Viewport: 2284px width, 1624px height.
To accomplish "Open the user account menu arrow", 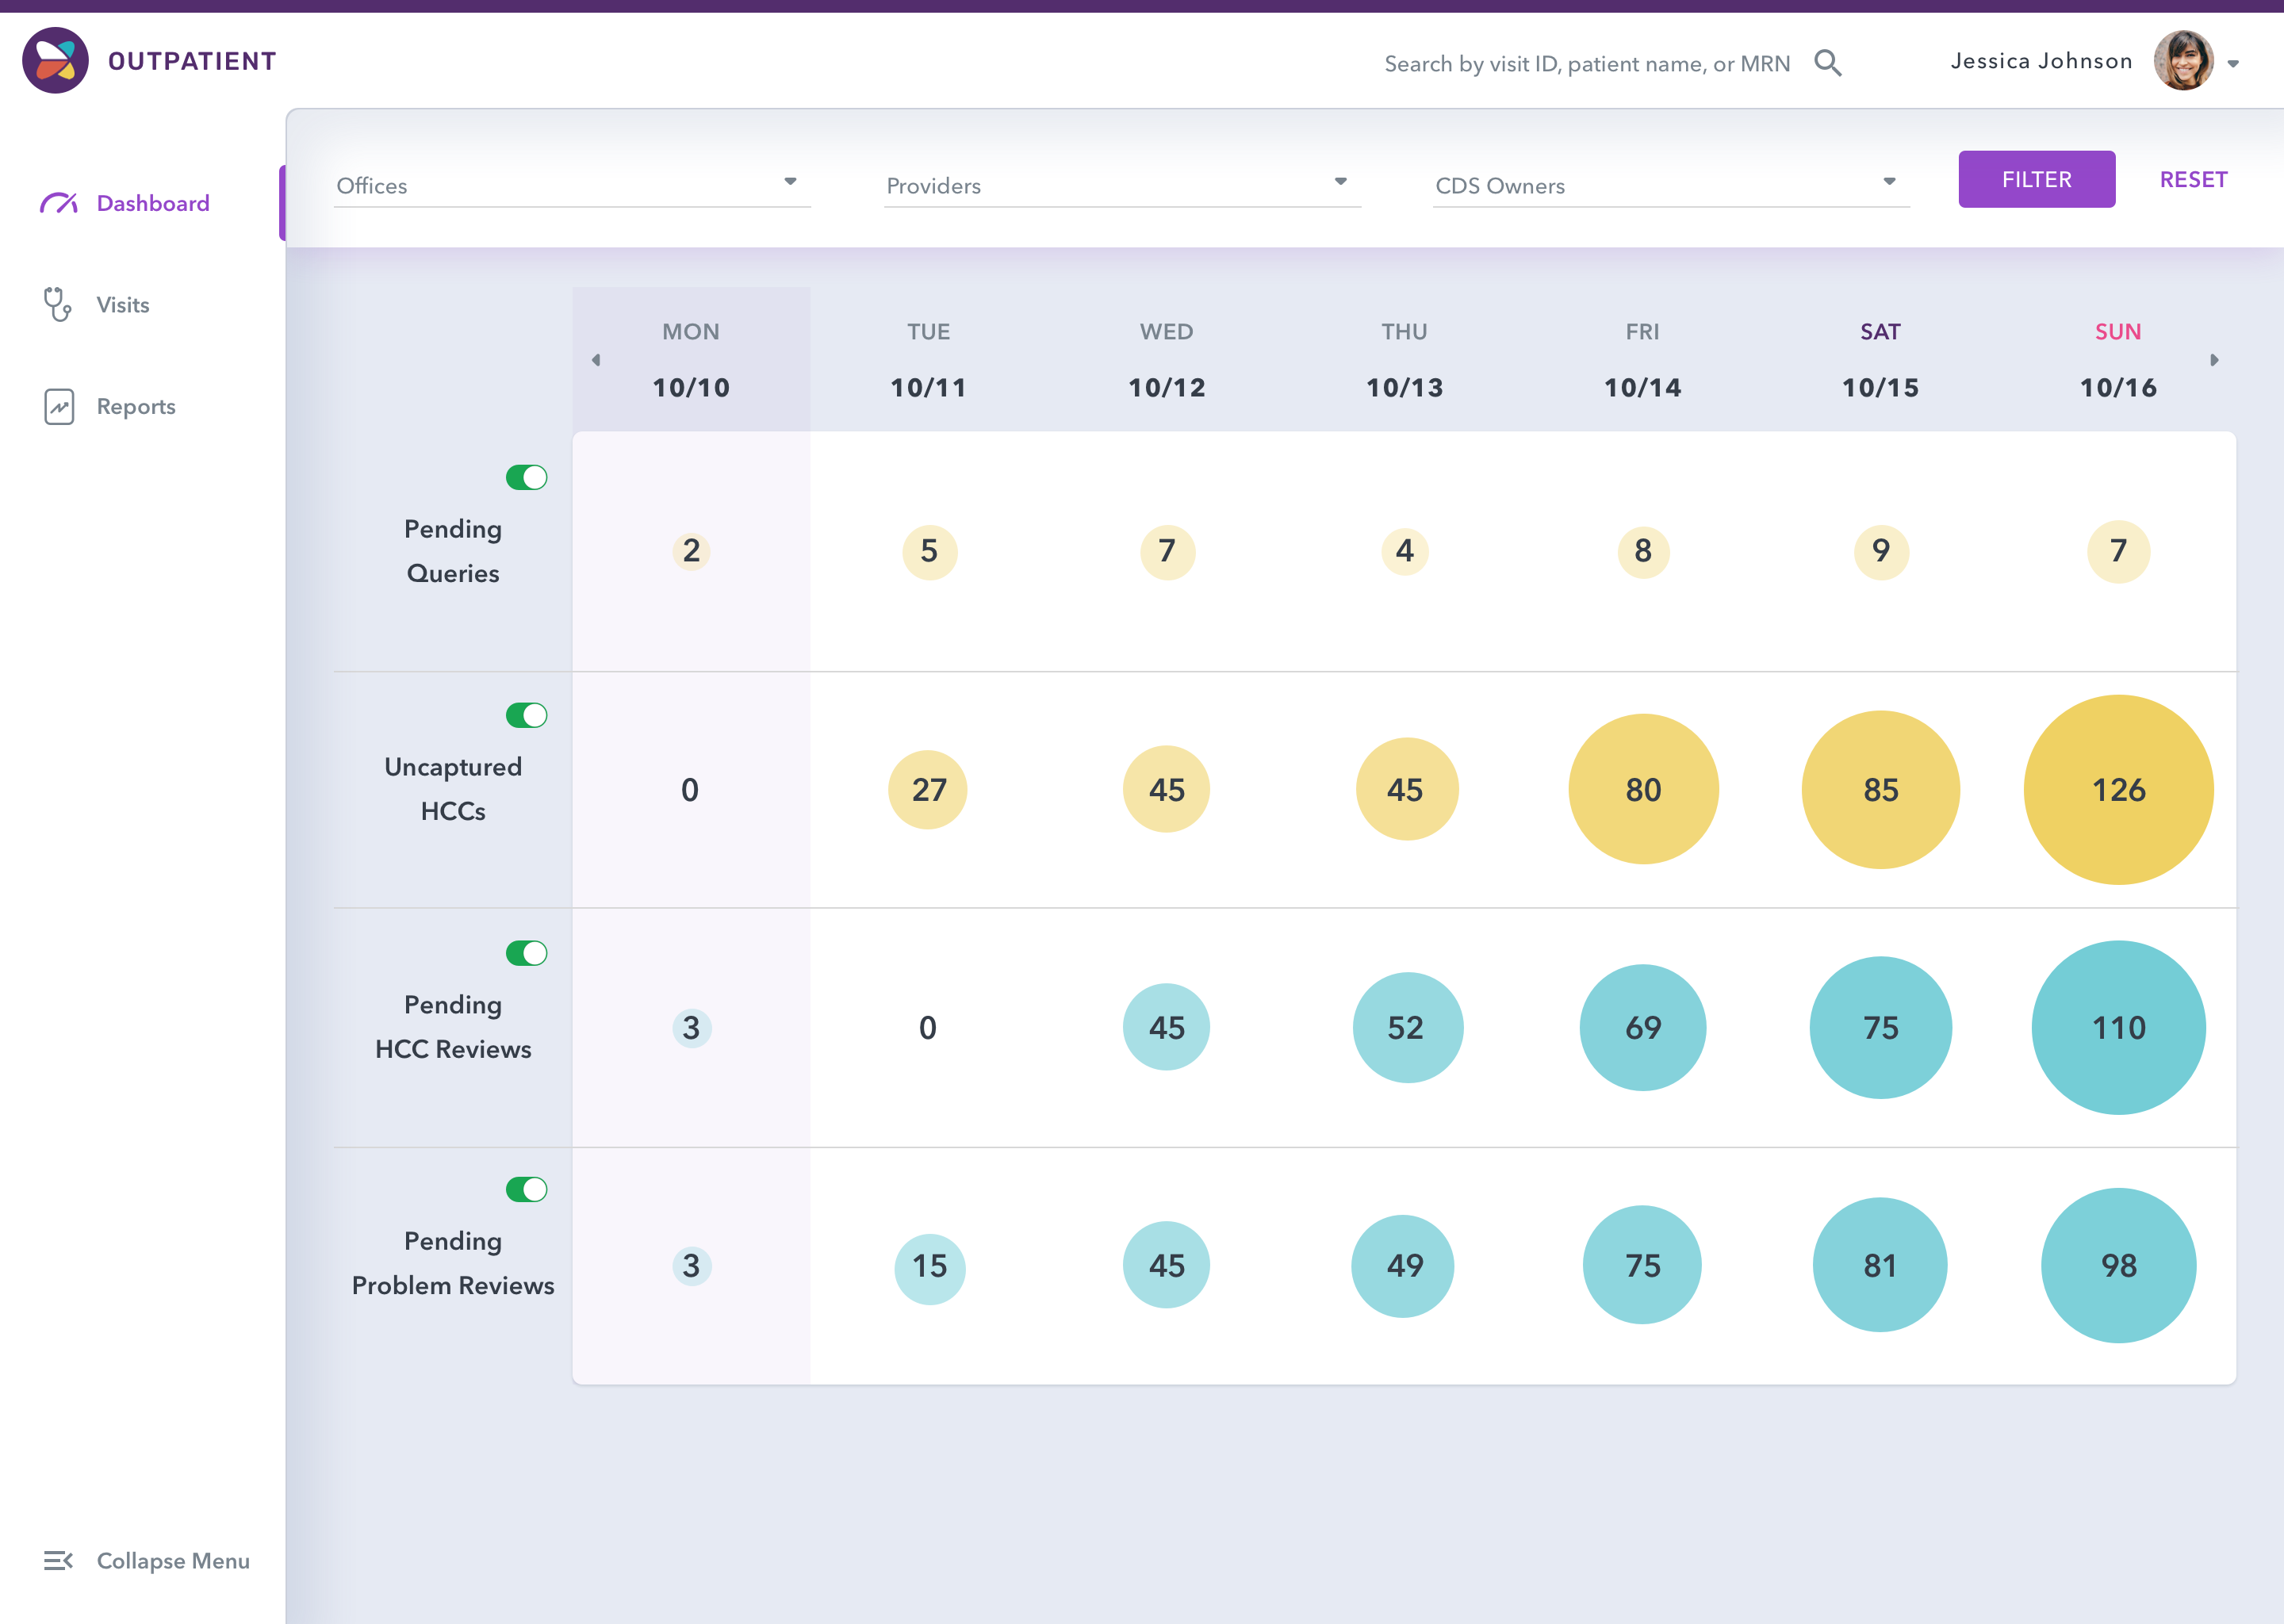I will click(2233, 64).
